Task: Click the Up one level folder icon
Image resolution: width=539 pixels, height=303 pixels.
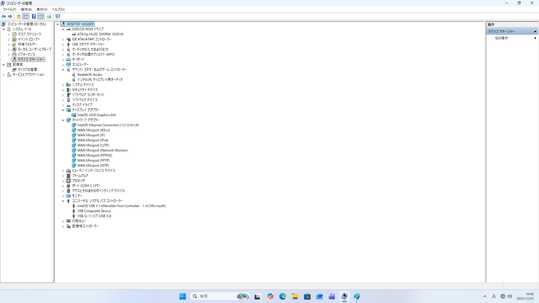Action: pos(19,16)
